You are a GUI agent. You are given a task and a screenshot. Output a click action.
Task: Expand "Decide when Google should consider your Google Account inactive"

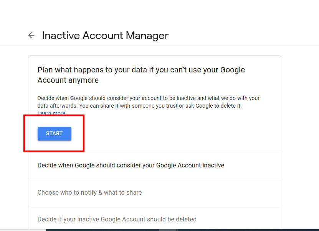pos(155,165)
